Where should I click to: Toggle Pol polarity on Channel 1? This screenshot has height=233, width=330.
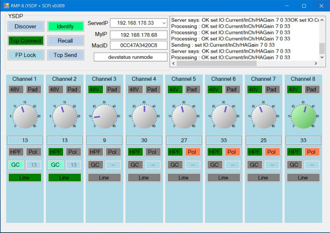(34, 152)
